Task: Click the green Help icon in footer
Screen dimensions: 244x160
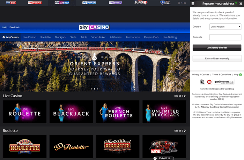Action: (x=241, y=75)
